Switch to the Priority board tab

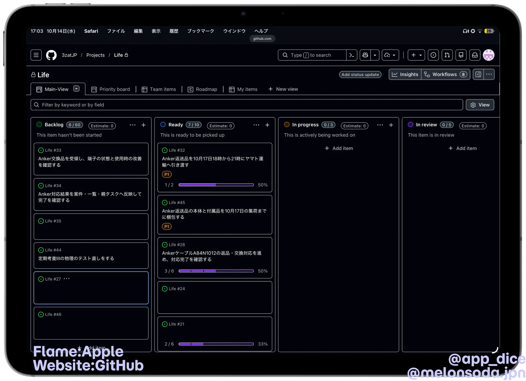[x=110, y=89]
